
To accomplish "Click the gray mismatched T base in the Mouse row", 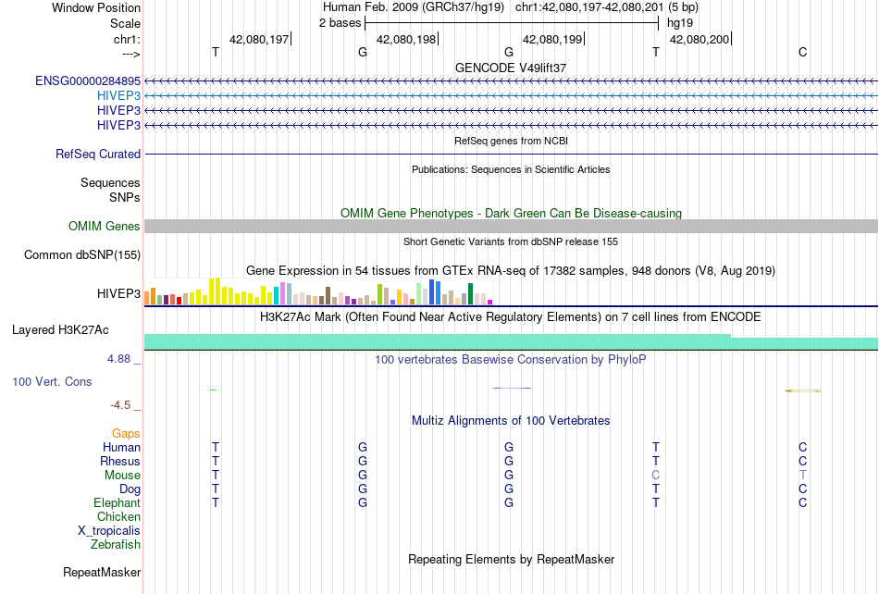I will pos(803,476).
